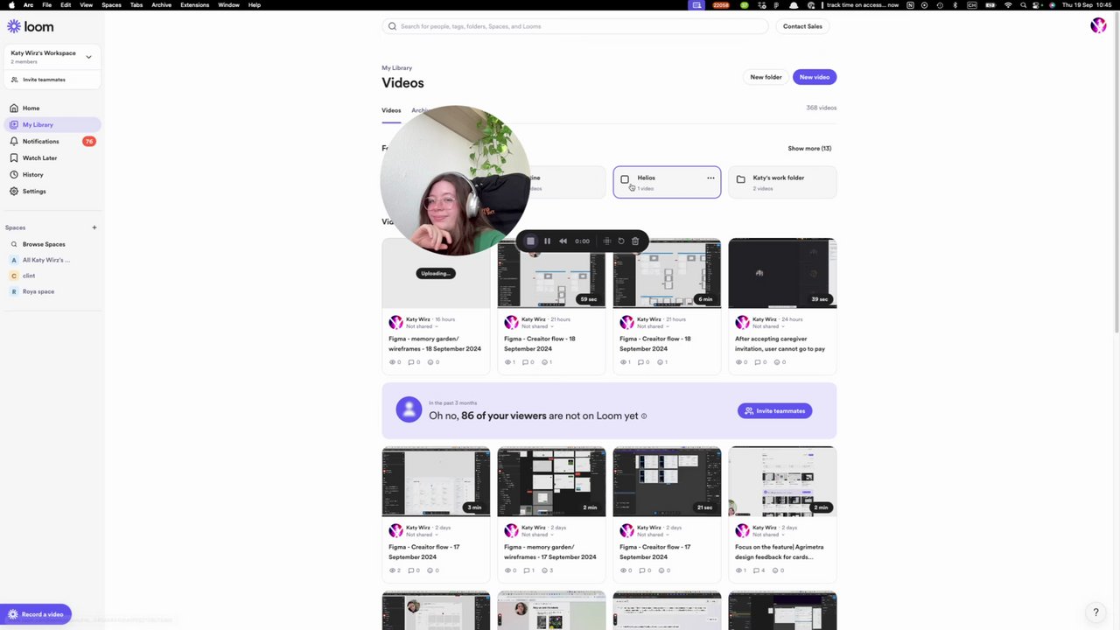The image size is (1120, 630).
Task: Open the 6 min video thumbnail
Action: (667, 273)
